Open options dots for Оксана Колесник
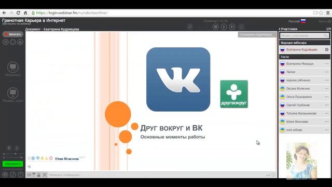Image resolution: width=332 pixels, height=187 pixels. tap(327, 88)
